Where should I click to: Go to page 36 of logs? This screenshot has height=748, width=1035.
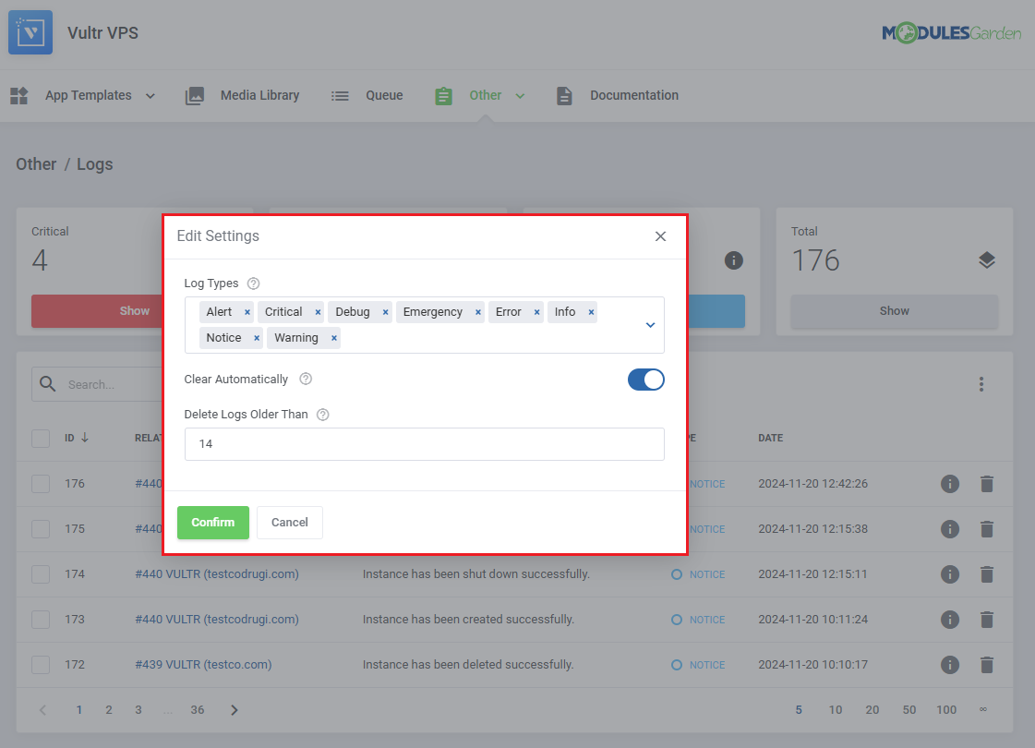click(198, 710)
